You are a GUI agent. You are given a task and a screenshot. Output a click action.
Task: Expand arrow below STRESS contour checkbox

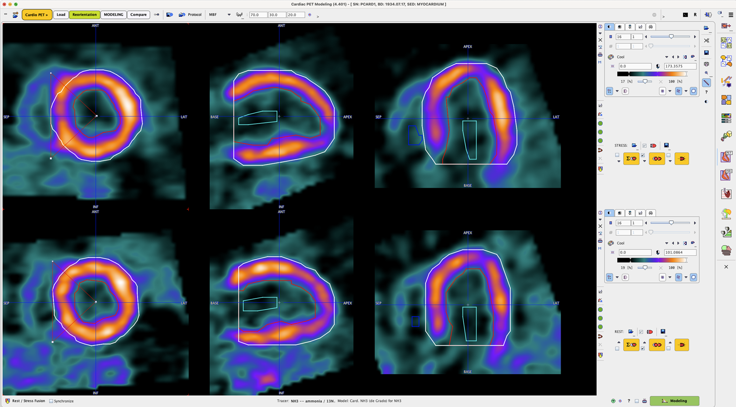(x=644, y=161)
